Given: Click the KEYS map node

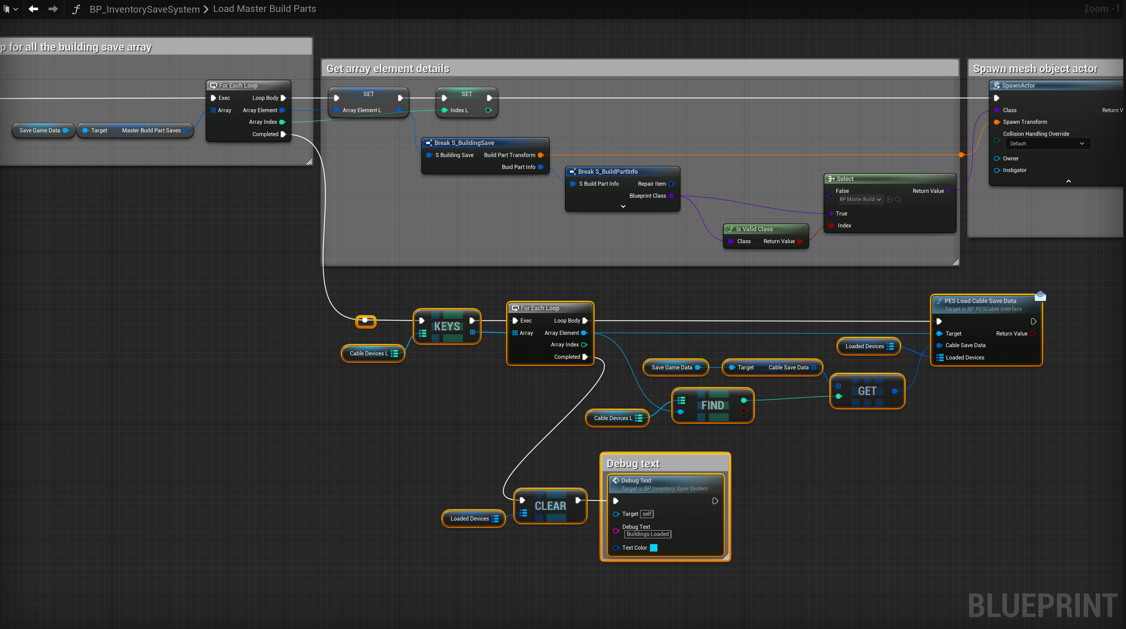Looking at the screenshot, I should [447, 326].
